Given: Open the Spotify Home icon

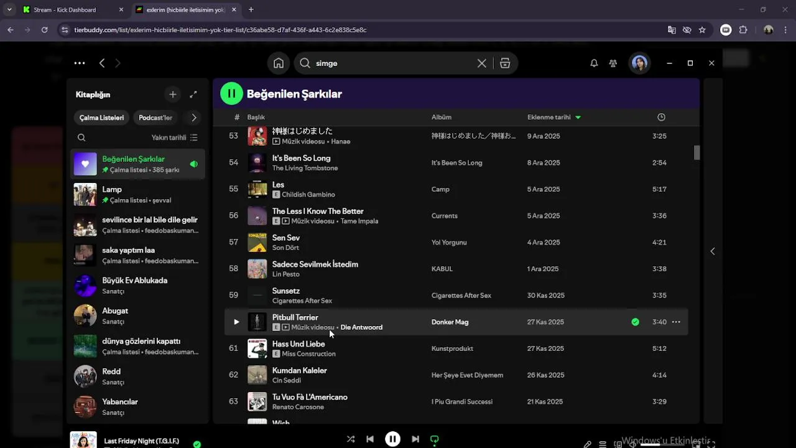Looking at the screenshot, I should click(279, 63).
